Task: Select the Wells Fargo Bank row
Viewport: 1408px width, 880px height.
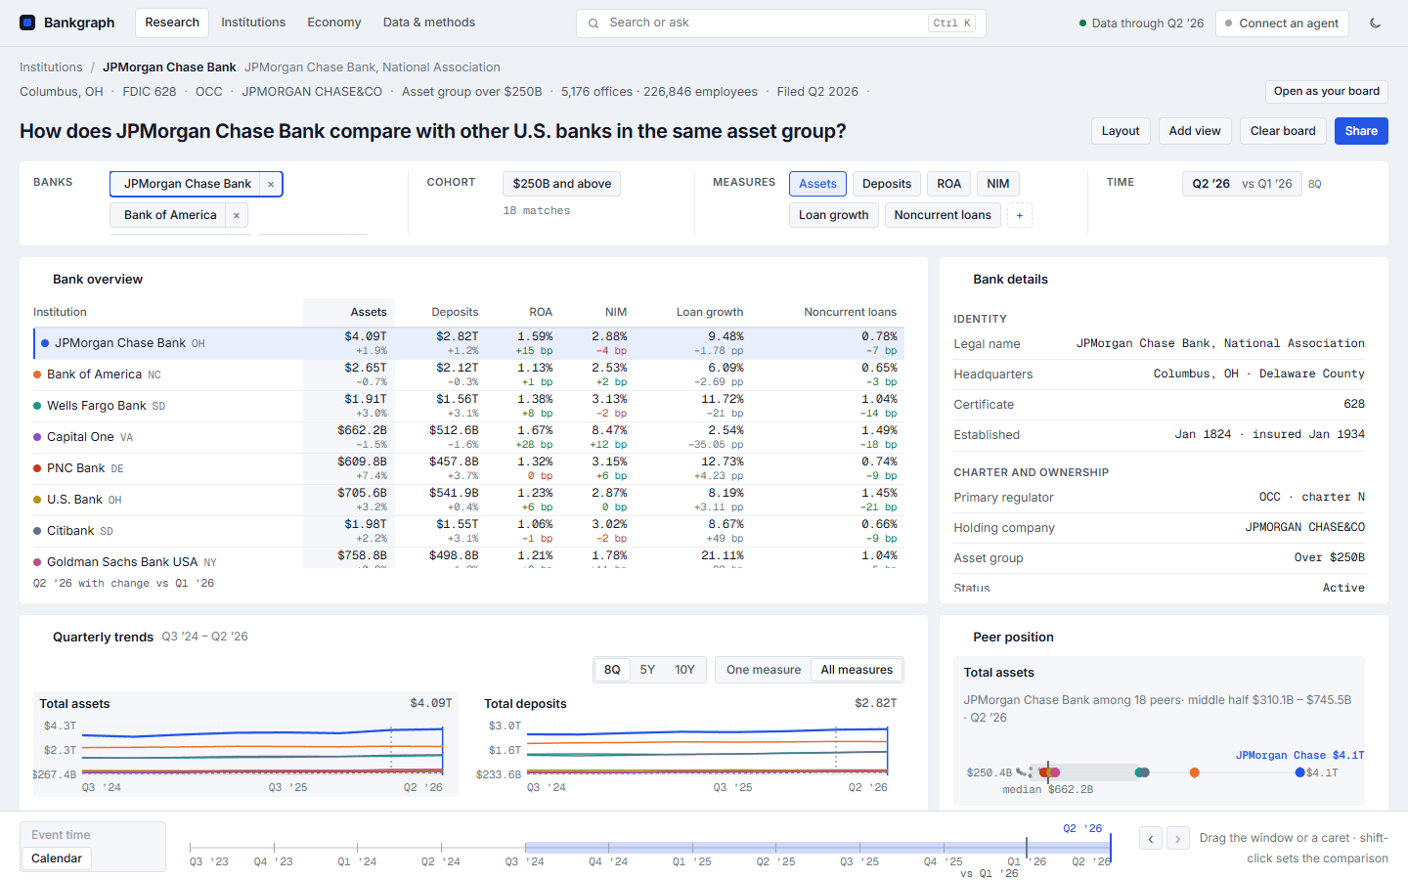Action: click(x=468, y=406)
